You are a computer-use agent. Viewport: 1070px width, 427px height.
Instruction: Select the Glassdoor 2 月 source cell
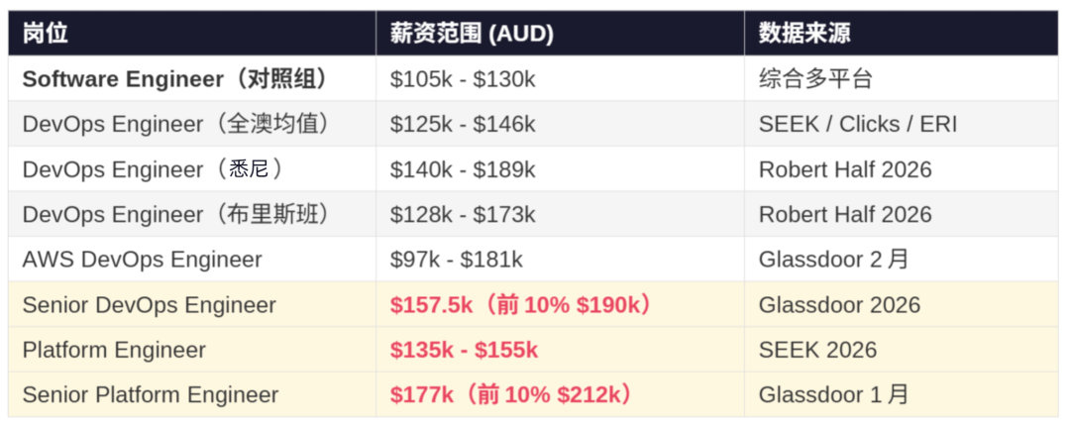pos(833,260)
